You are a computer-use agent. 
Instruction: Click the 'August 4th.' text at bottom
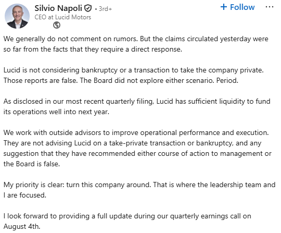click(22, 226)
